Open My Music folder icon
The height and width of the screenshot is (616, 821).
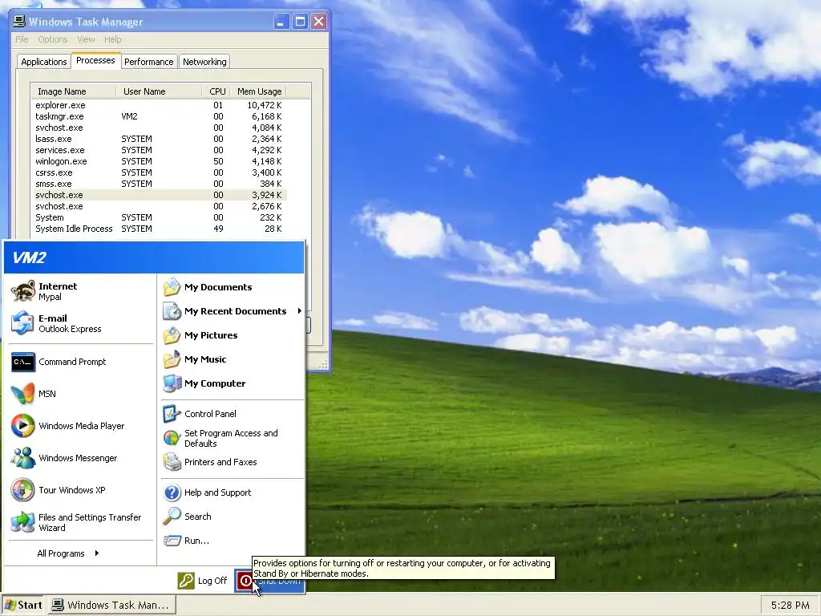(x=172, y=359)
